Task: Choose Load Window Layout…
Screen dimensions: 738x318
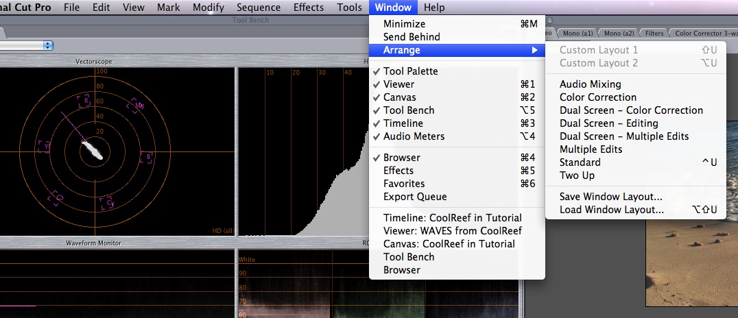Action: (635, 210)
